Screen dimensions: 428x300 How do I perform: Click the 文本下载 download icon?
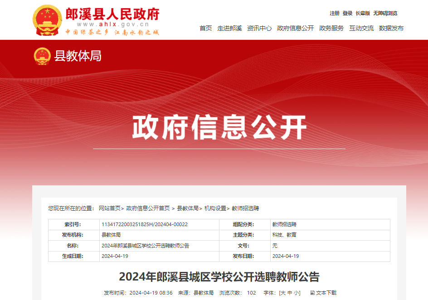point(312,293)
